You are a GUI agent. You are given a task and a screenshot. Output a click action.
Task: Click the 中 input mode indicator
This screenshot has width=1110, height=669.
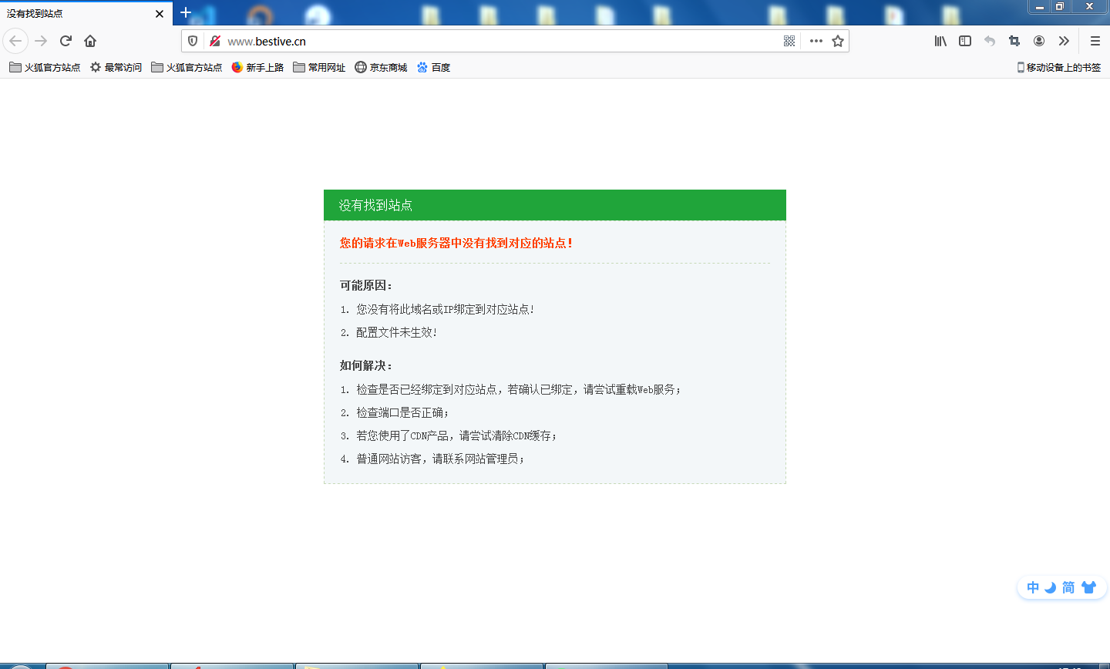click(x=1033, y=587)
